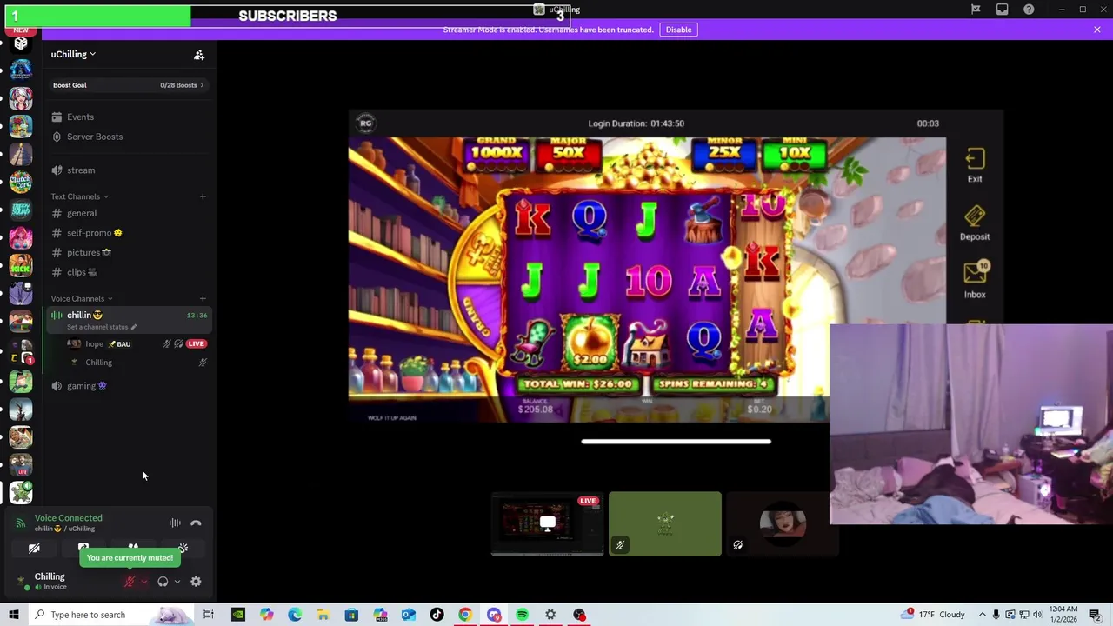
Task: Expand the uChilling server menu
Action: pyautogui.click(x=73, y=54)
